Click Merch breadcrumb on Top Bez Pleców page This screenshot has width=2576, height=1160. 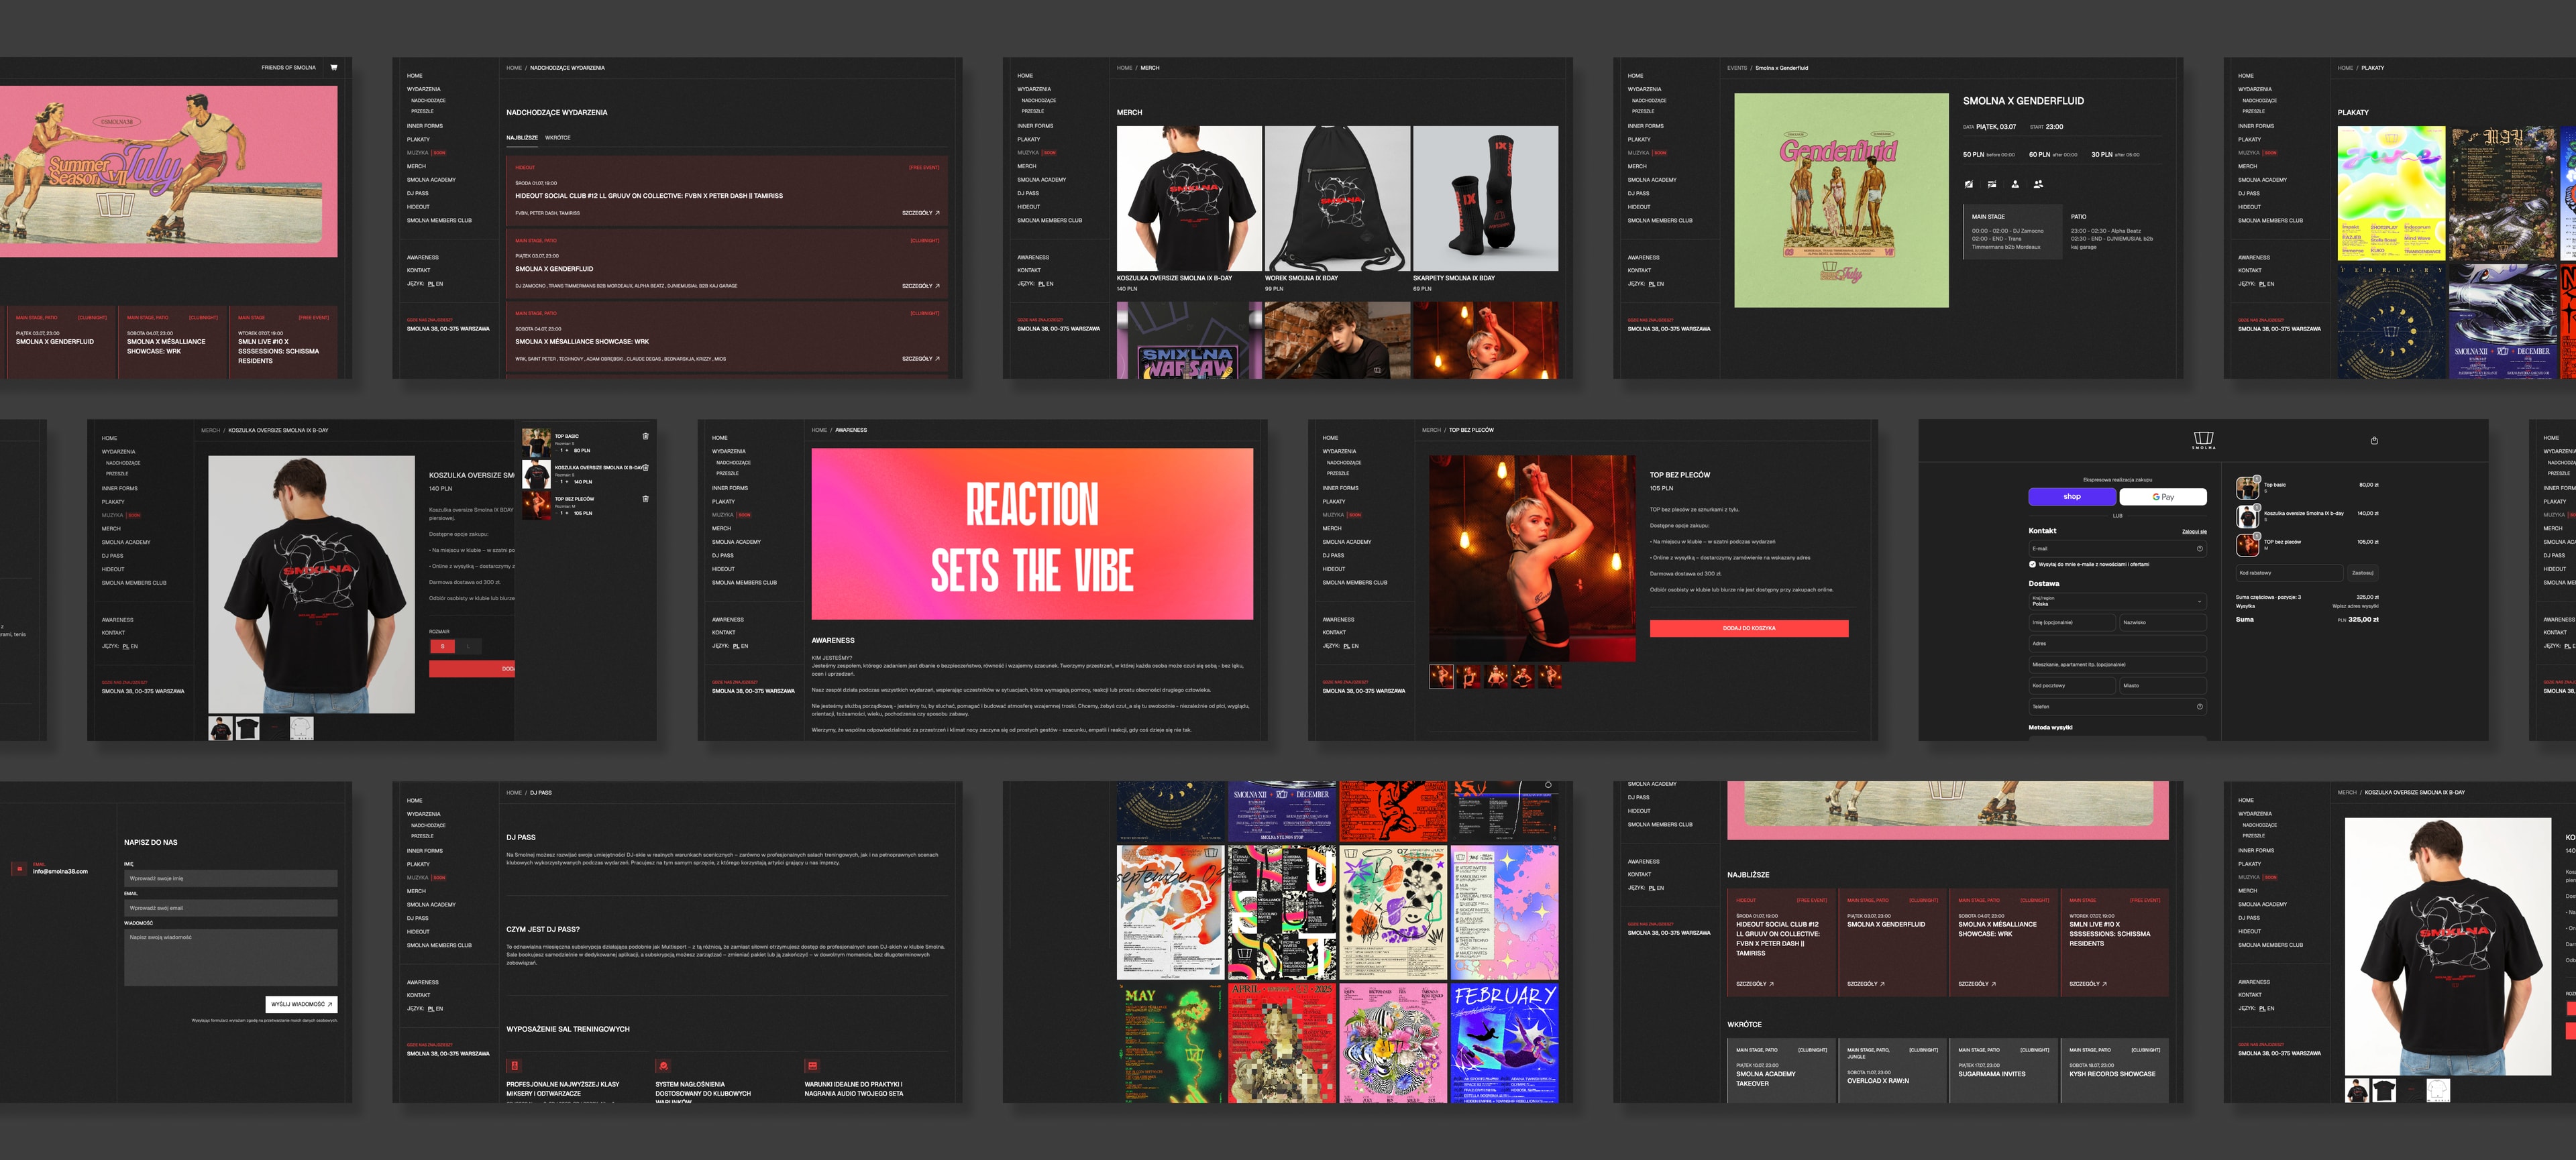click(x=1432, y=430)
